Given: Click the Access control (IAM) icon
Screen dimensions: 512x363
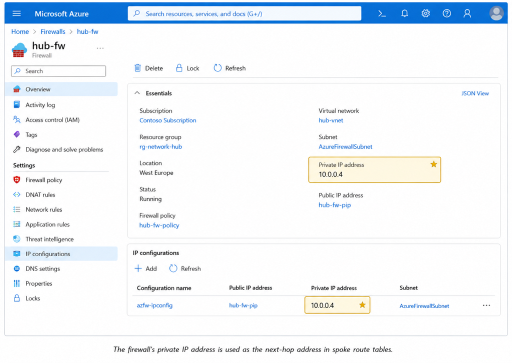Looking at the screenshot, I should click(16, 119).
